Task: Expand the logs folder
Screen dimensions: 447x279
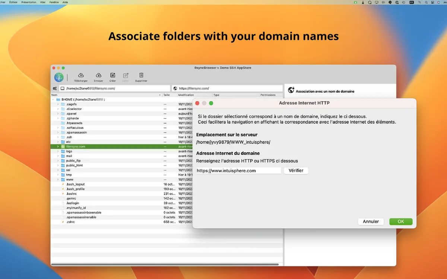Action: click(58, 151)
